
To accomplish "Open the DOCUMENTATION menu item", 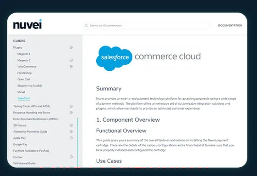I will tap(230, 25).
